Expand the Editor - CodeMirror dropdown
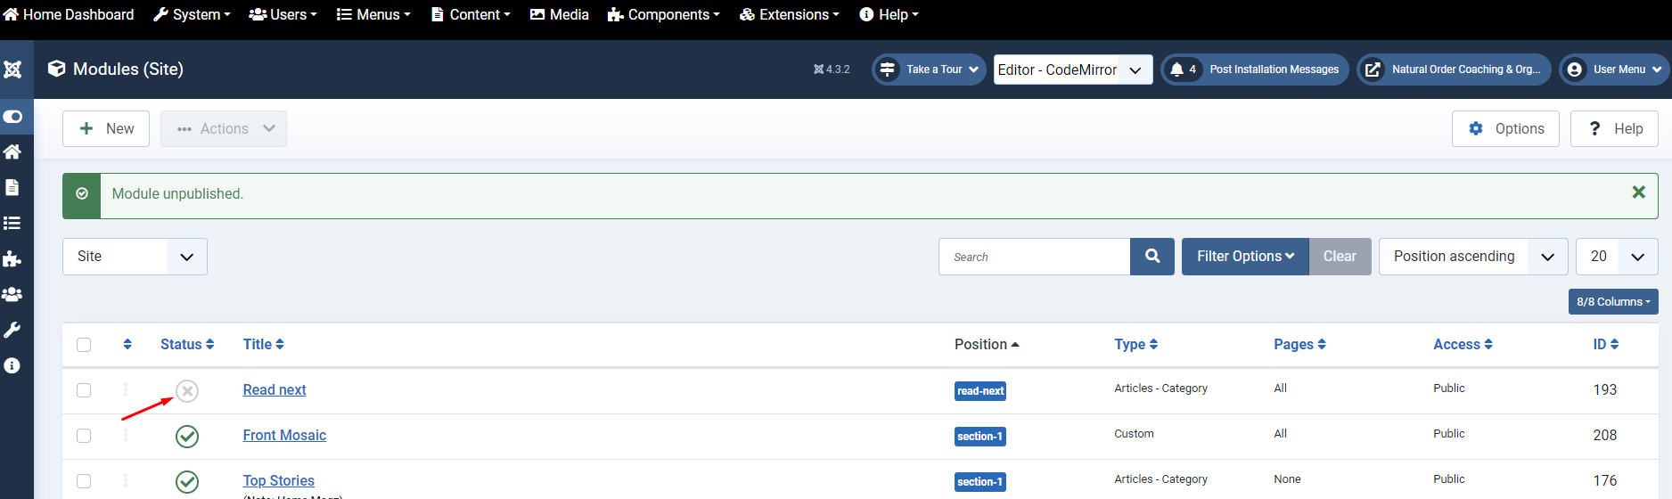1672x499 pixels. click(x=1072, y=70)
